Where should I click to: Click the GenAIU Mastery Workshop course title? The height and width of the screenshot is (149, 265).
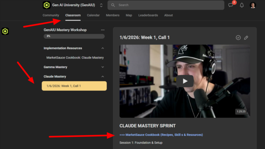click(65, 30)
